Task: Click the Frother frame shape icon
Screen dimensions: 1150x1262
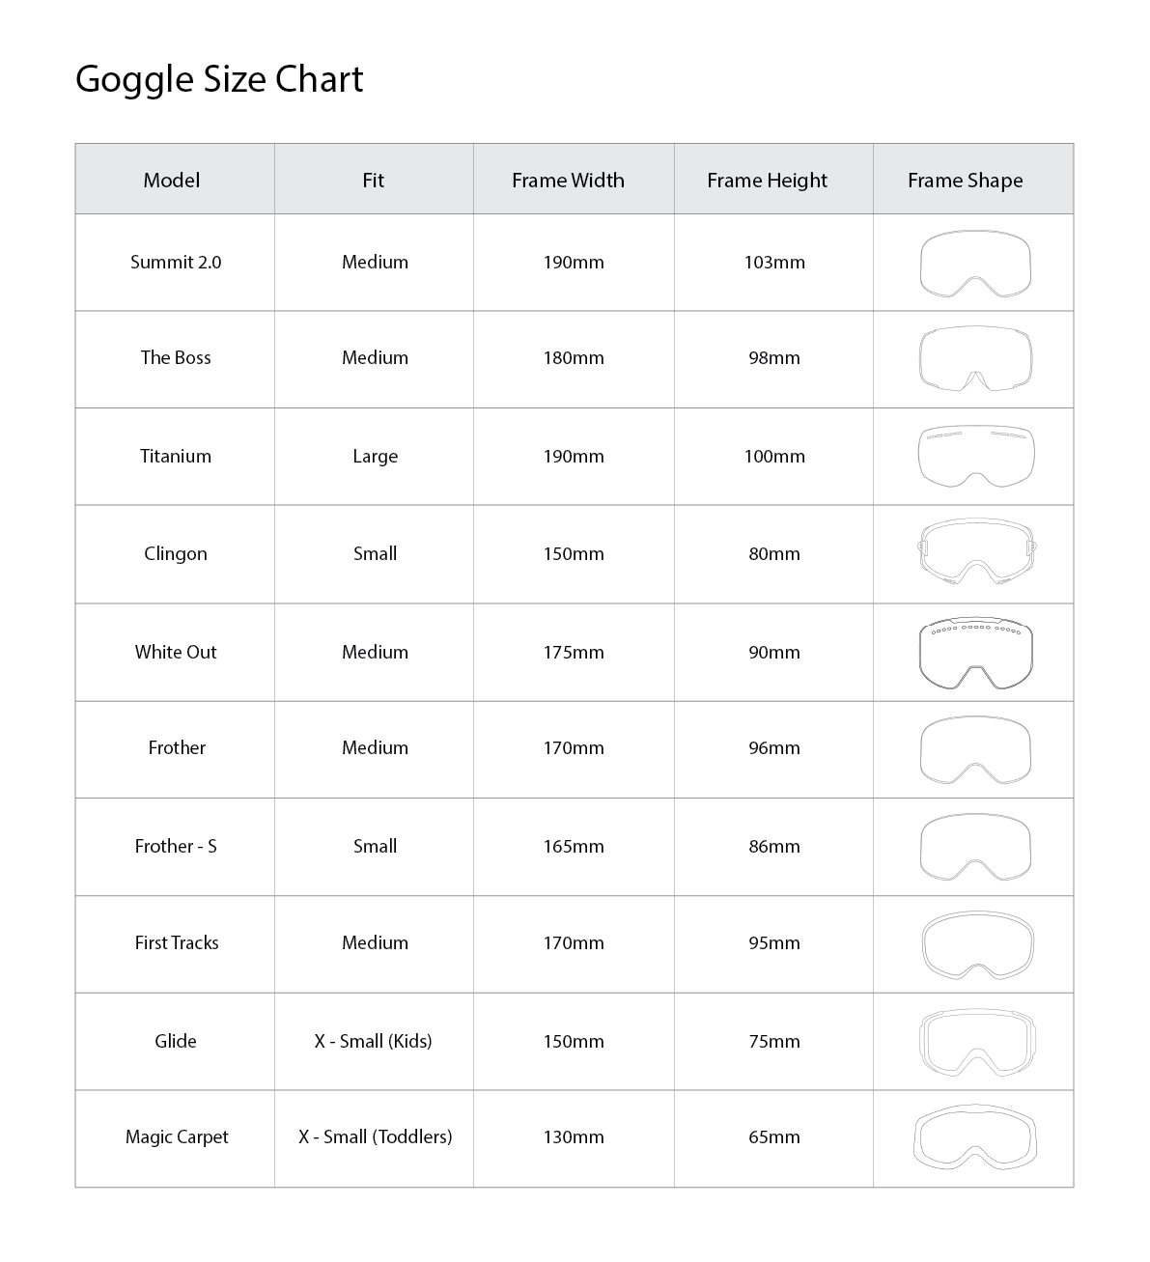Action: (x=975, y=749)
